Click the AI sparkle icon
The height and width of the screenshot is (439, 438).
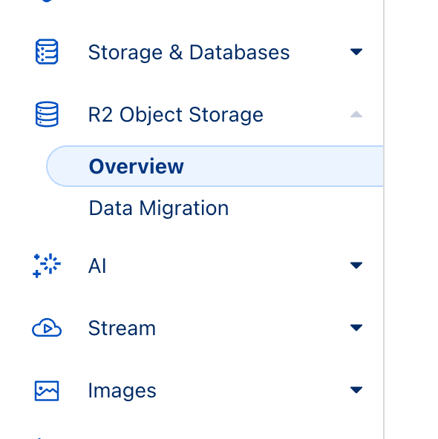point(47,265)
